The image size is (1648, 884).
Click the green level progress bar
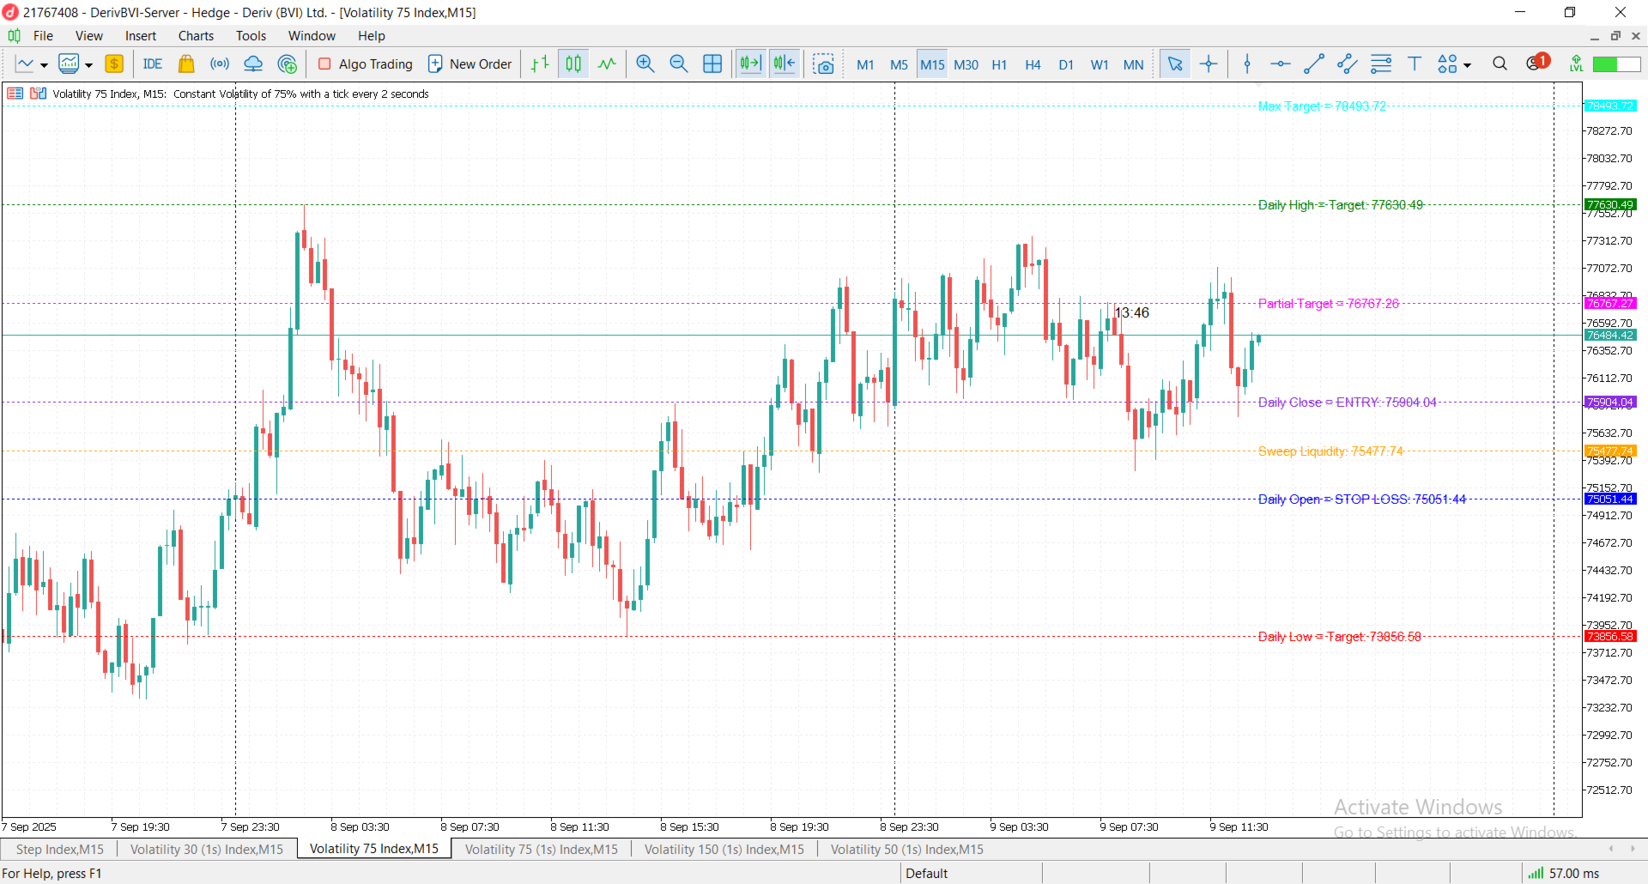click(x=1617, y=64)
